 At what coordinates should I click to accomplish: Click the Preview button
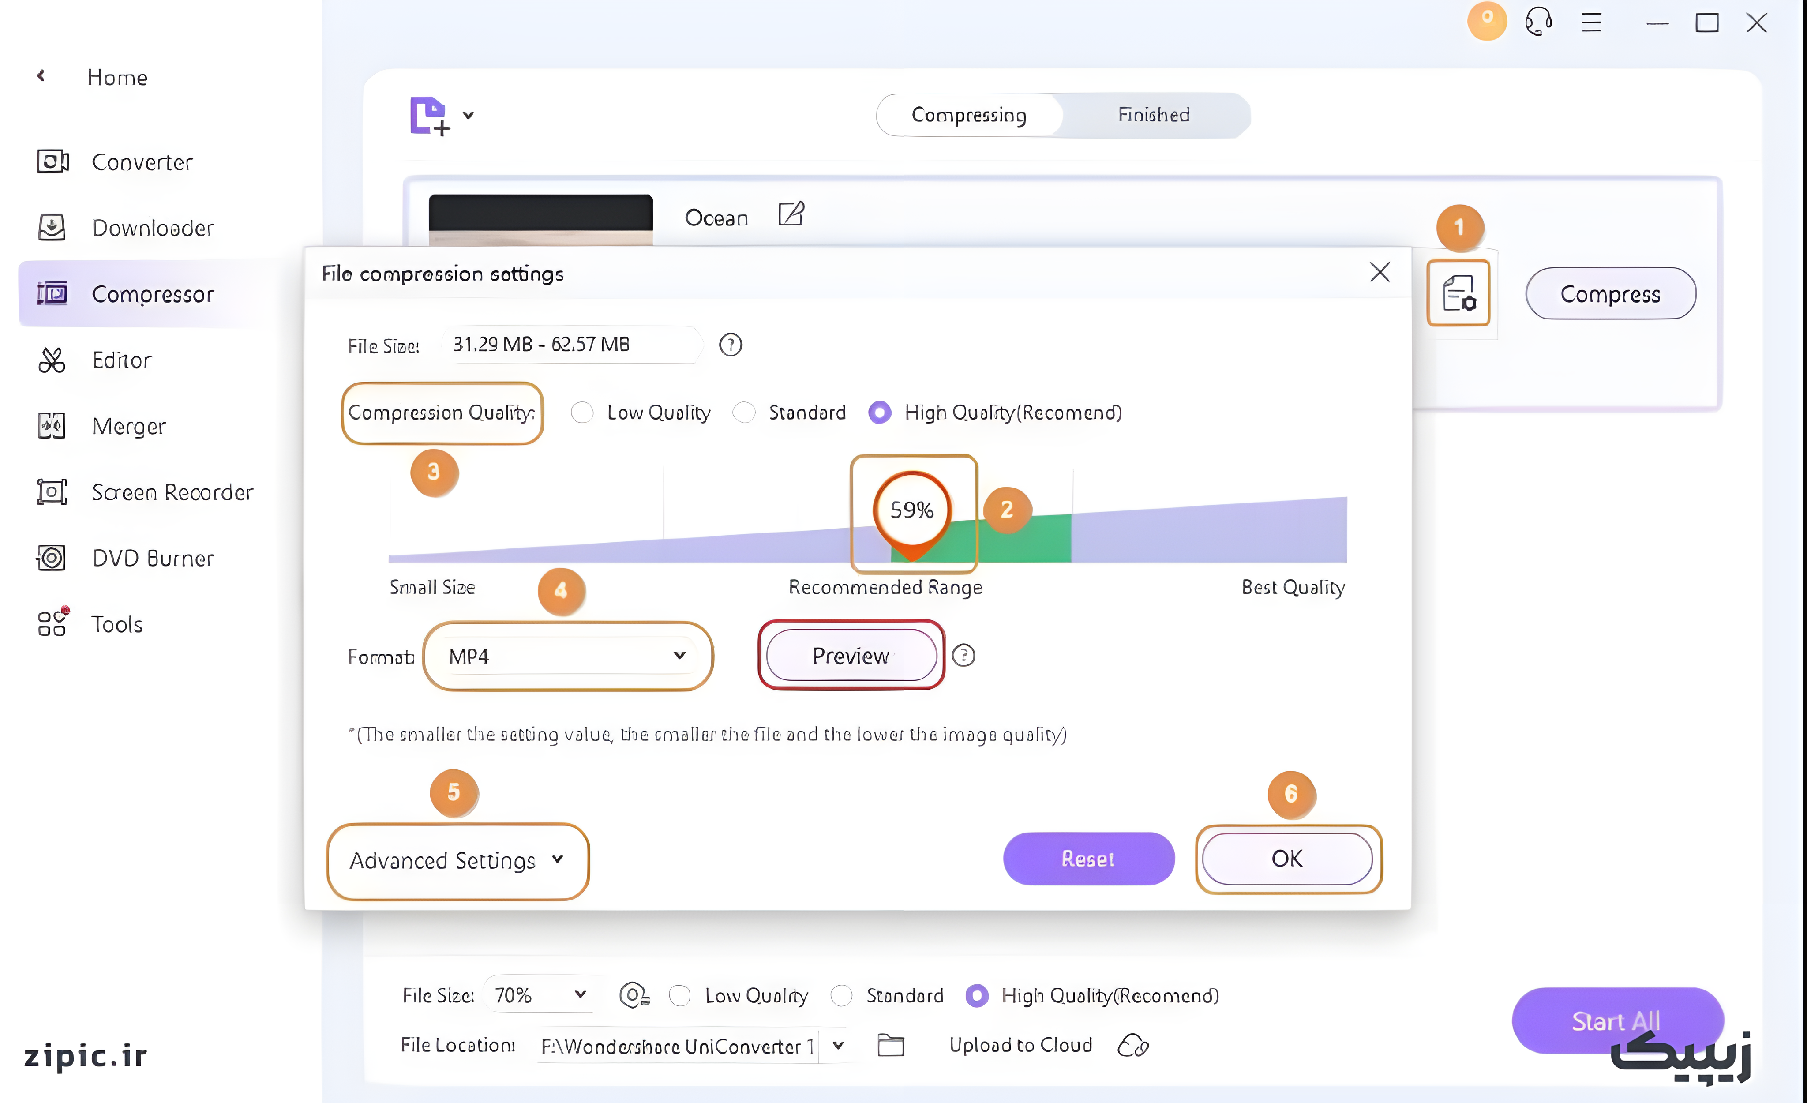coord(851,656)
